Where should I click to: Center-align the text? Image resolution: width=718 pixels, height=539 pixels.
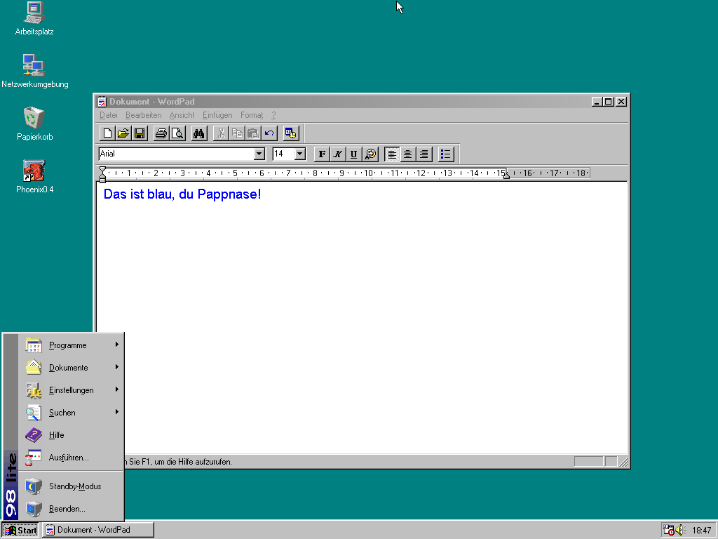point(408,154)
